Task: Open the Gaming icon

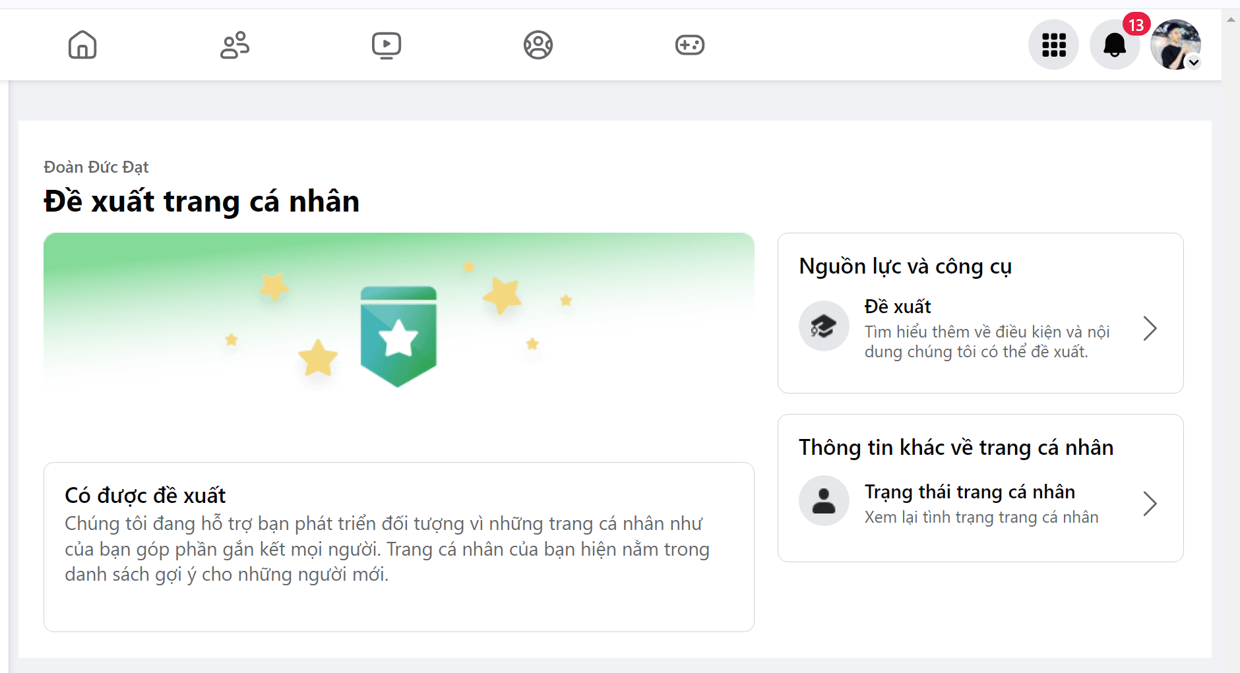Action: click(x=690, y=45)
